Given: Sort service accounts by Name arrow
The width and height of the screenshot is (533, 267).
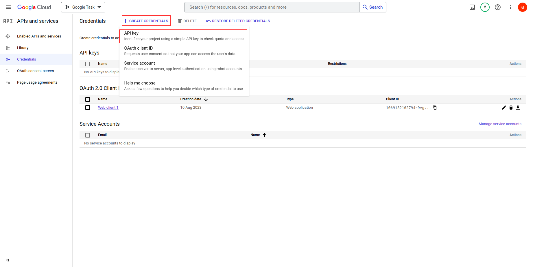Looking at the screenshot, I should (x=265, y=135).
